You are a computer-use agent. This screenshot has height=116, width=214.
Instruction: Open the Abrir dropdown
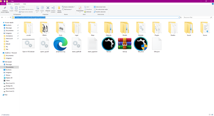tap(87, 7)
